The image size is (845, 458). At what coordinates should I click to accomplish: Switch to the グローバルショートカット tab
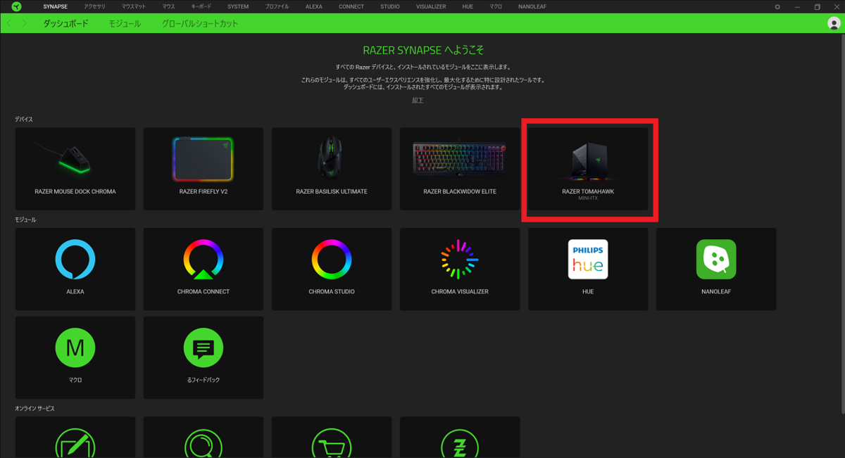pyautogui.click(x=200, y=23)
